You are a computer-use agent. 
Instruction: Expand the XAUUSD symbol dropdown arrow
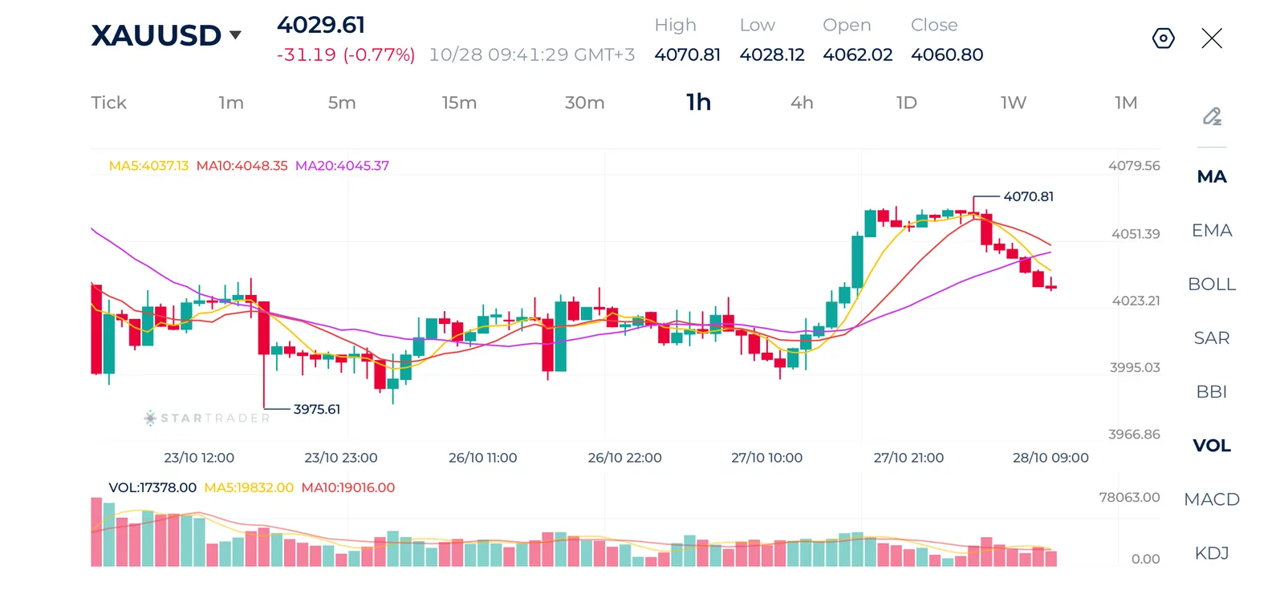coord(235,35)
